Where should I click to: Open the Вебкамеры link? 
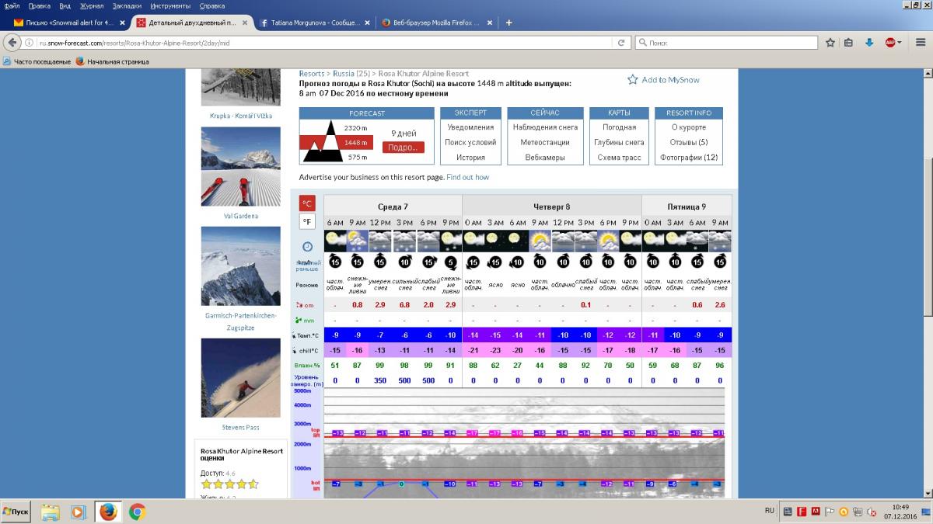[545, 158]
